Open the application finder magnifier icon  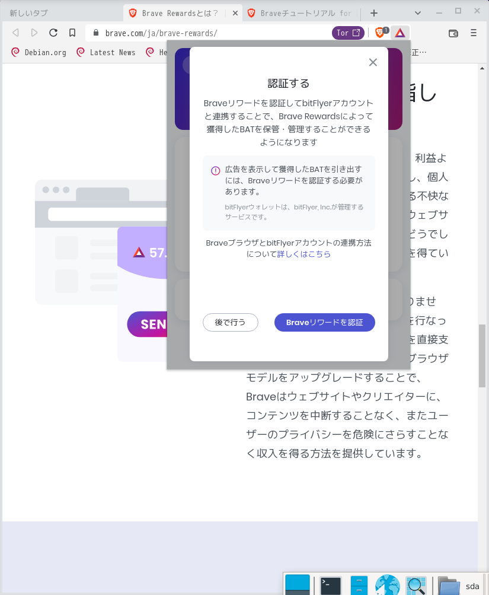tap(416, 586)
